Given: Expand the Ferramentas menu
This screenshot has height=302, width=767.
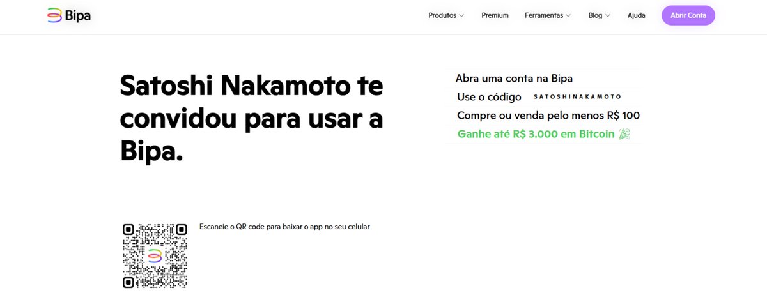Looking at the screenshot, I should [x=548, y=15].
